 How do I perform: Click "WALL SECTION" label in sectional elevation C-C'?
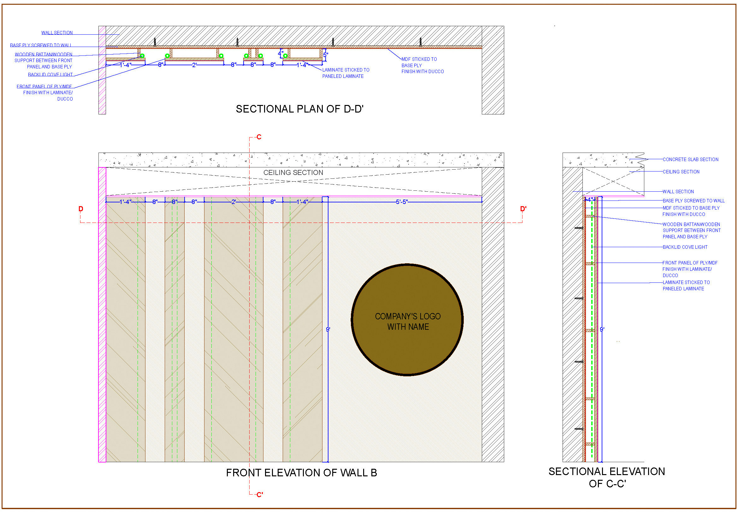pos(678,192)
